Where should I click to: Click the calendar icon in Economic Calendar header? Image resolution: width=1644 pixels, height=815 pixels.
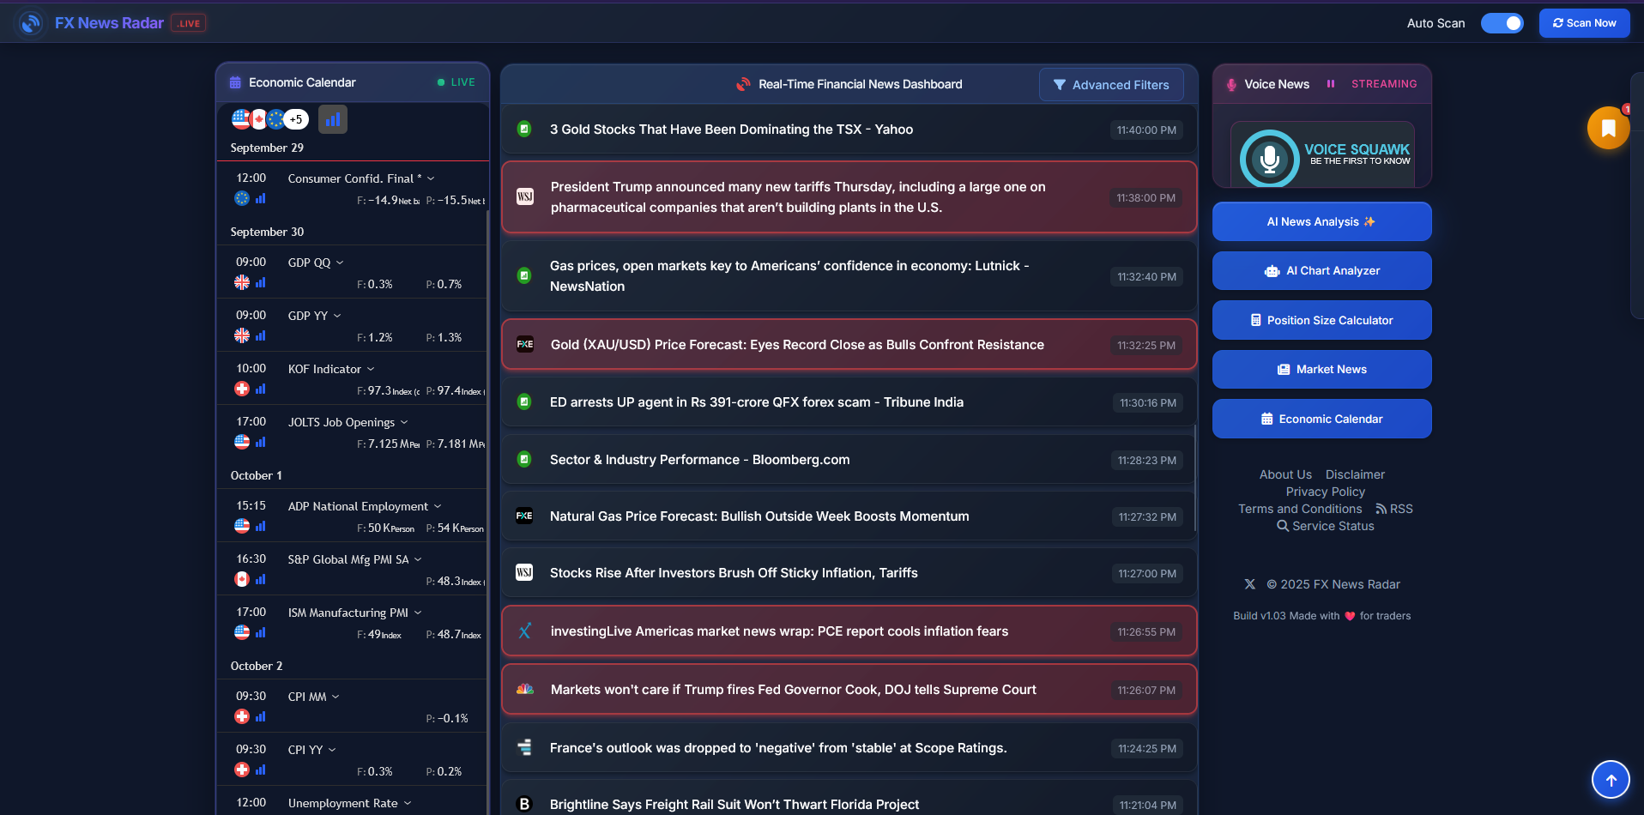pyautogui.click(x=235, y=82)
